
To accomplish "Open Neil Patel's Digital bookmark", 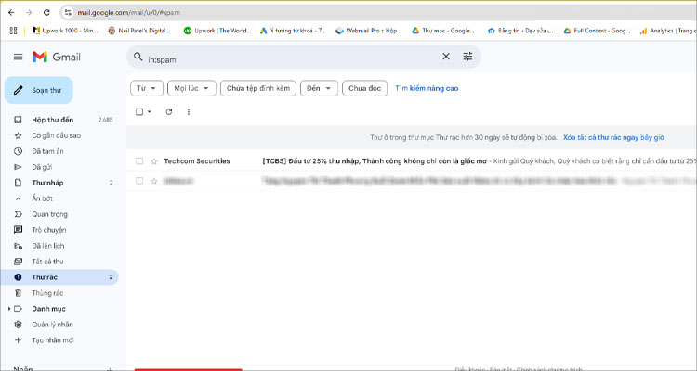I will click(x=139, y=31).
